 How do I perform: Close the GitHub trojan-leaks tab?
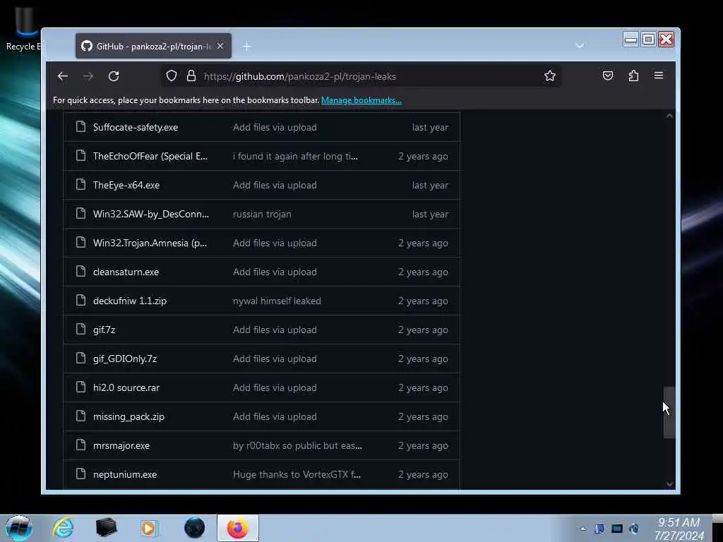(220, 46)
